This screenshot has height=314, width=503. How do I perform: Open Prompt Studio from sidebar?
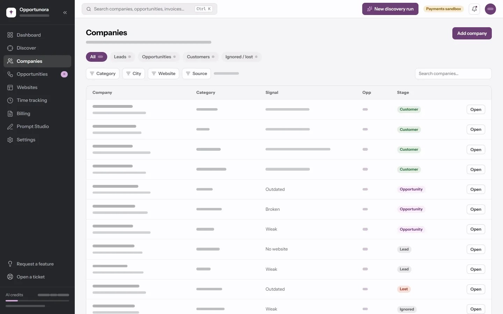point(37,127)
